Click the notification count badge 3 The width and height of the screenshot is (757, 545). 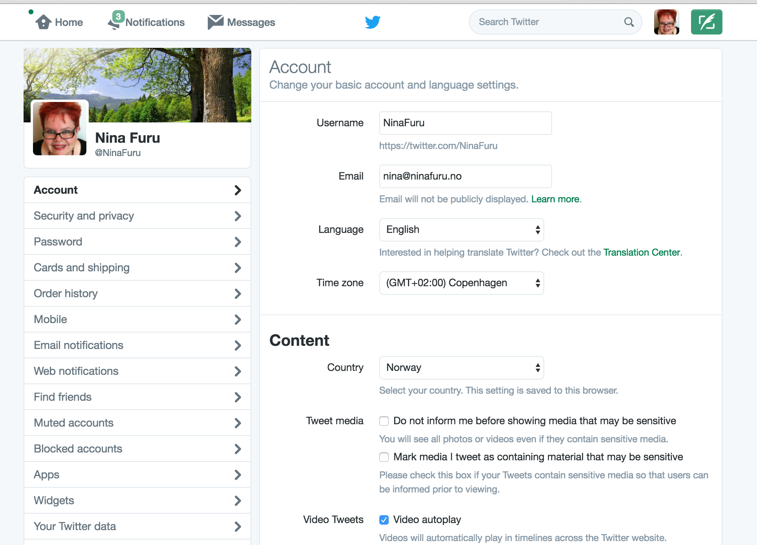click(x=118, y=16)
